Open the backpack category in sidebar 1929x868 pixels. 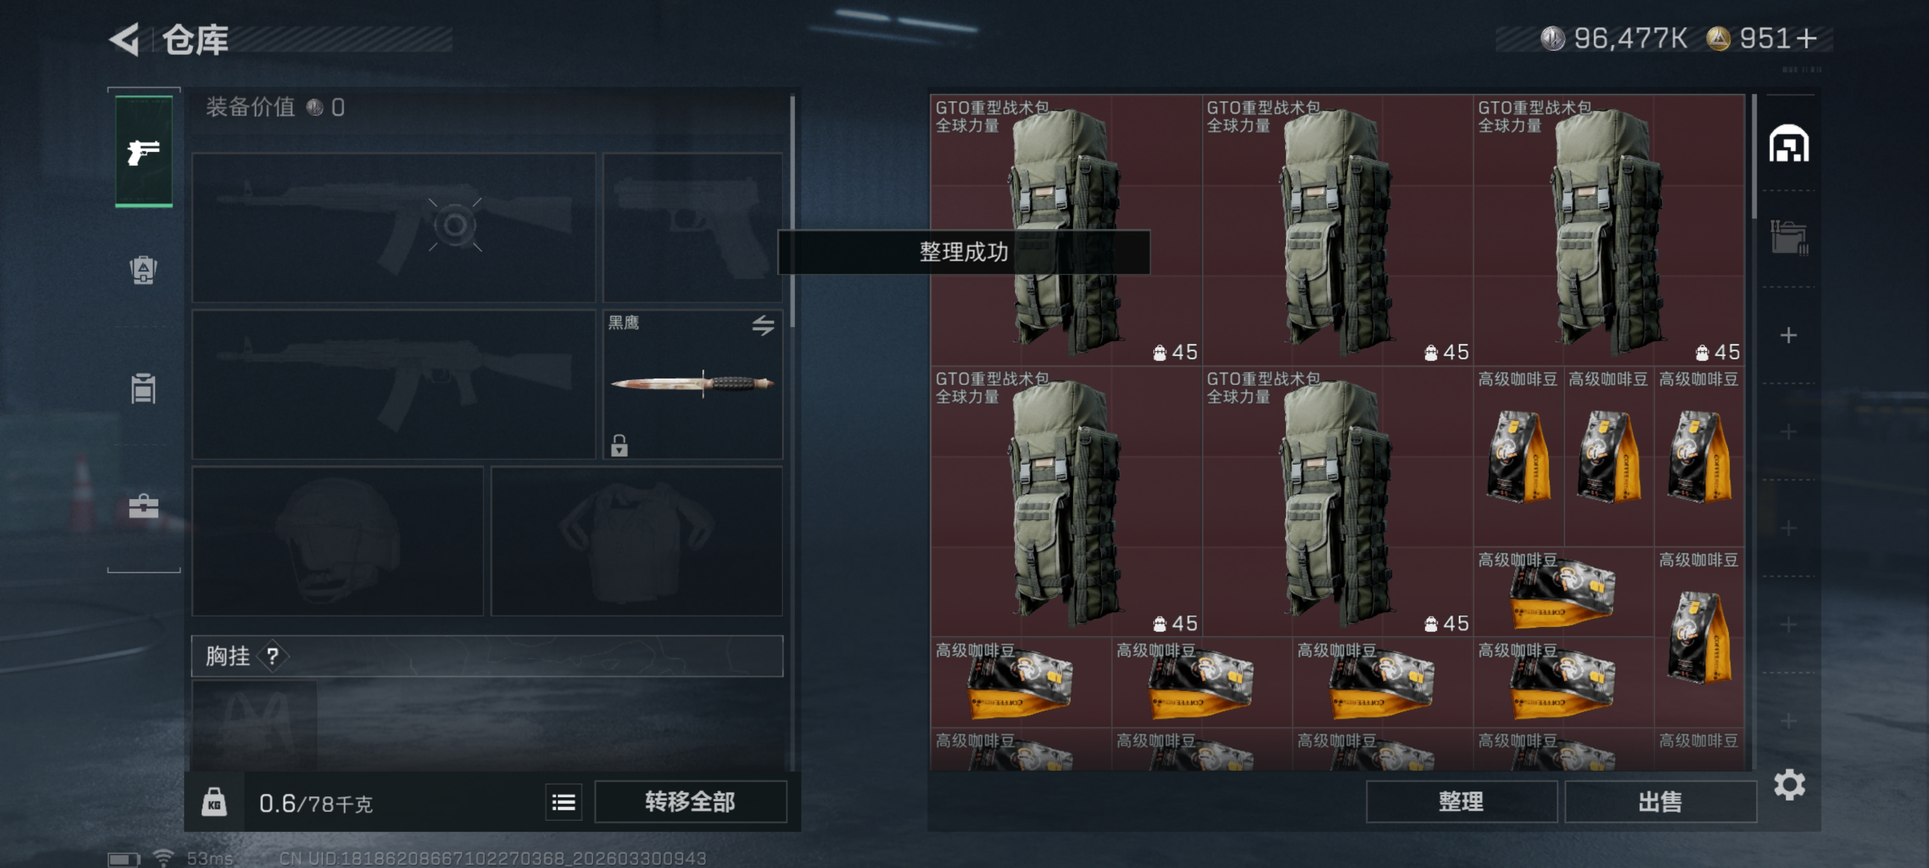point(143,269)
